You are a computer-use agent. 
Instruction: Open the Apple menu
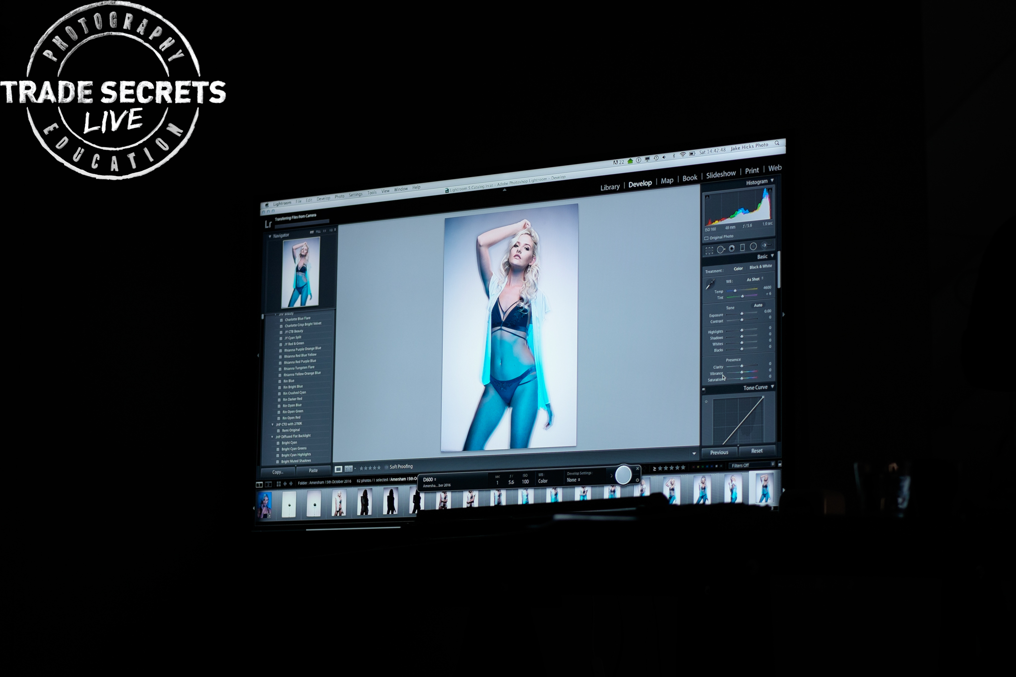[x=266, y=204]
